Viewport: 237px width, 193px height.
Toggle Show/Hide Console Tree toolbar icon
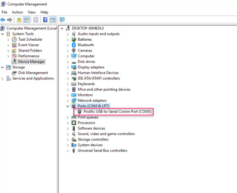[x=26, y=20]
